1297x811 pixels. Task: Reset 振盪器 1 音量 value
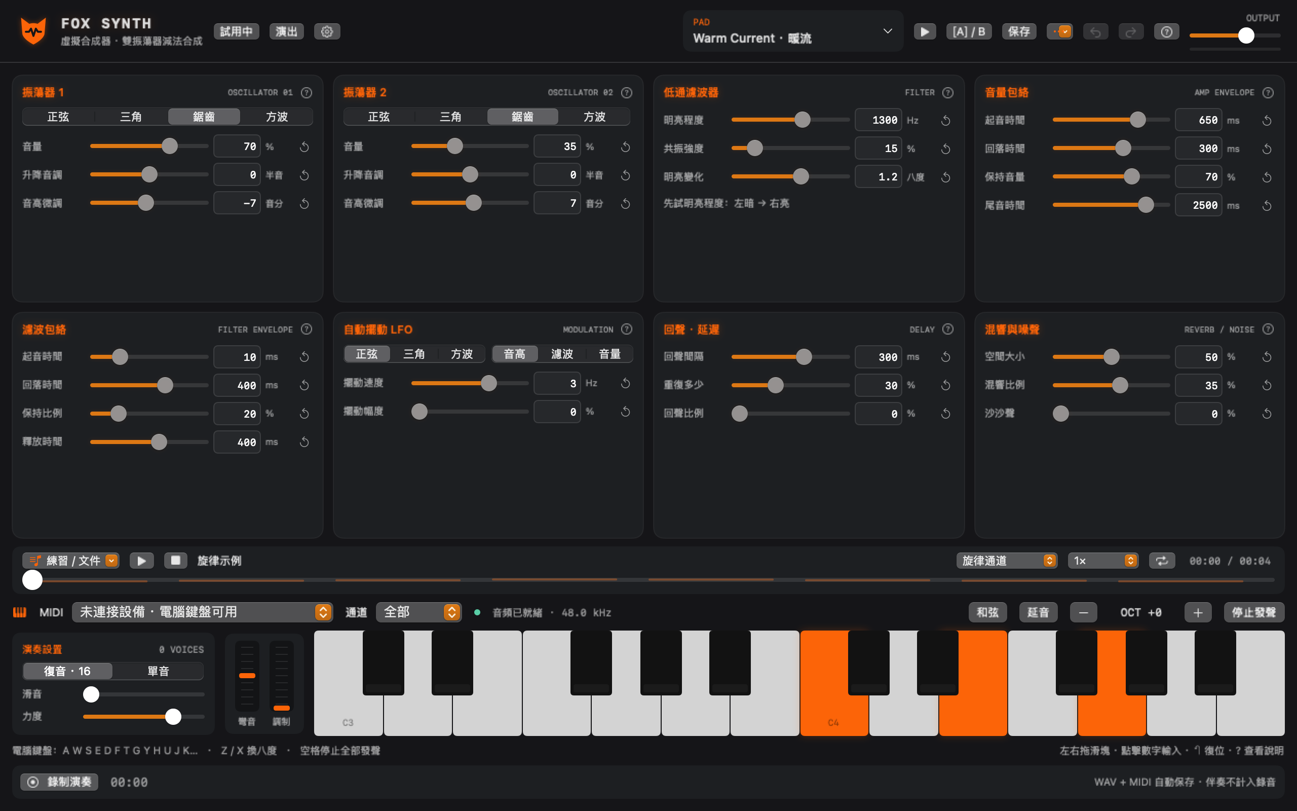[304, 146]
